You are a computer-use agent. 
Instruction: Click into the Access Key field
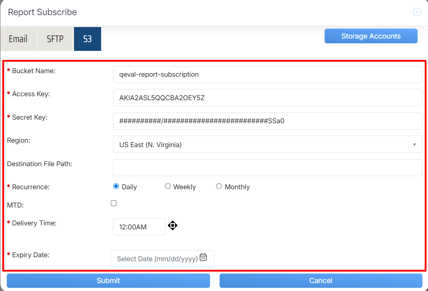click(267, 98)
